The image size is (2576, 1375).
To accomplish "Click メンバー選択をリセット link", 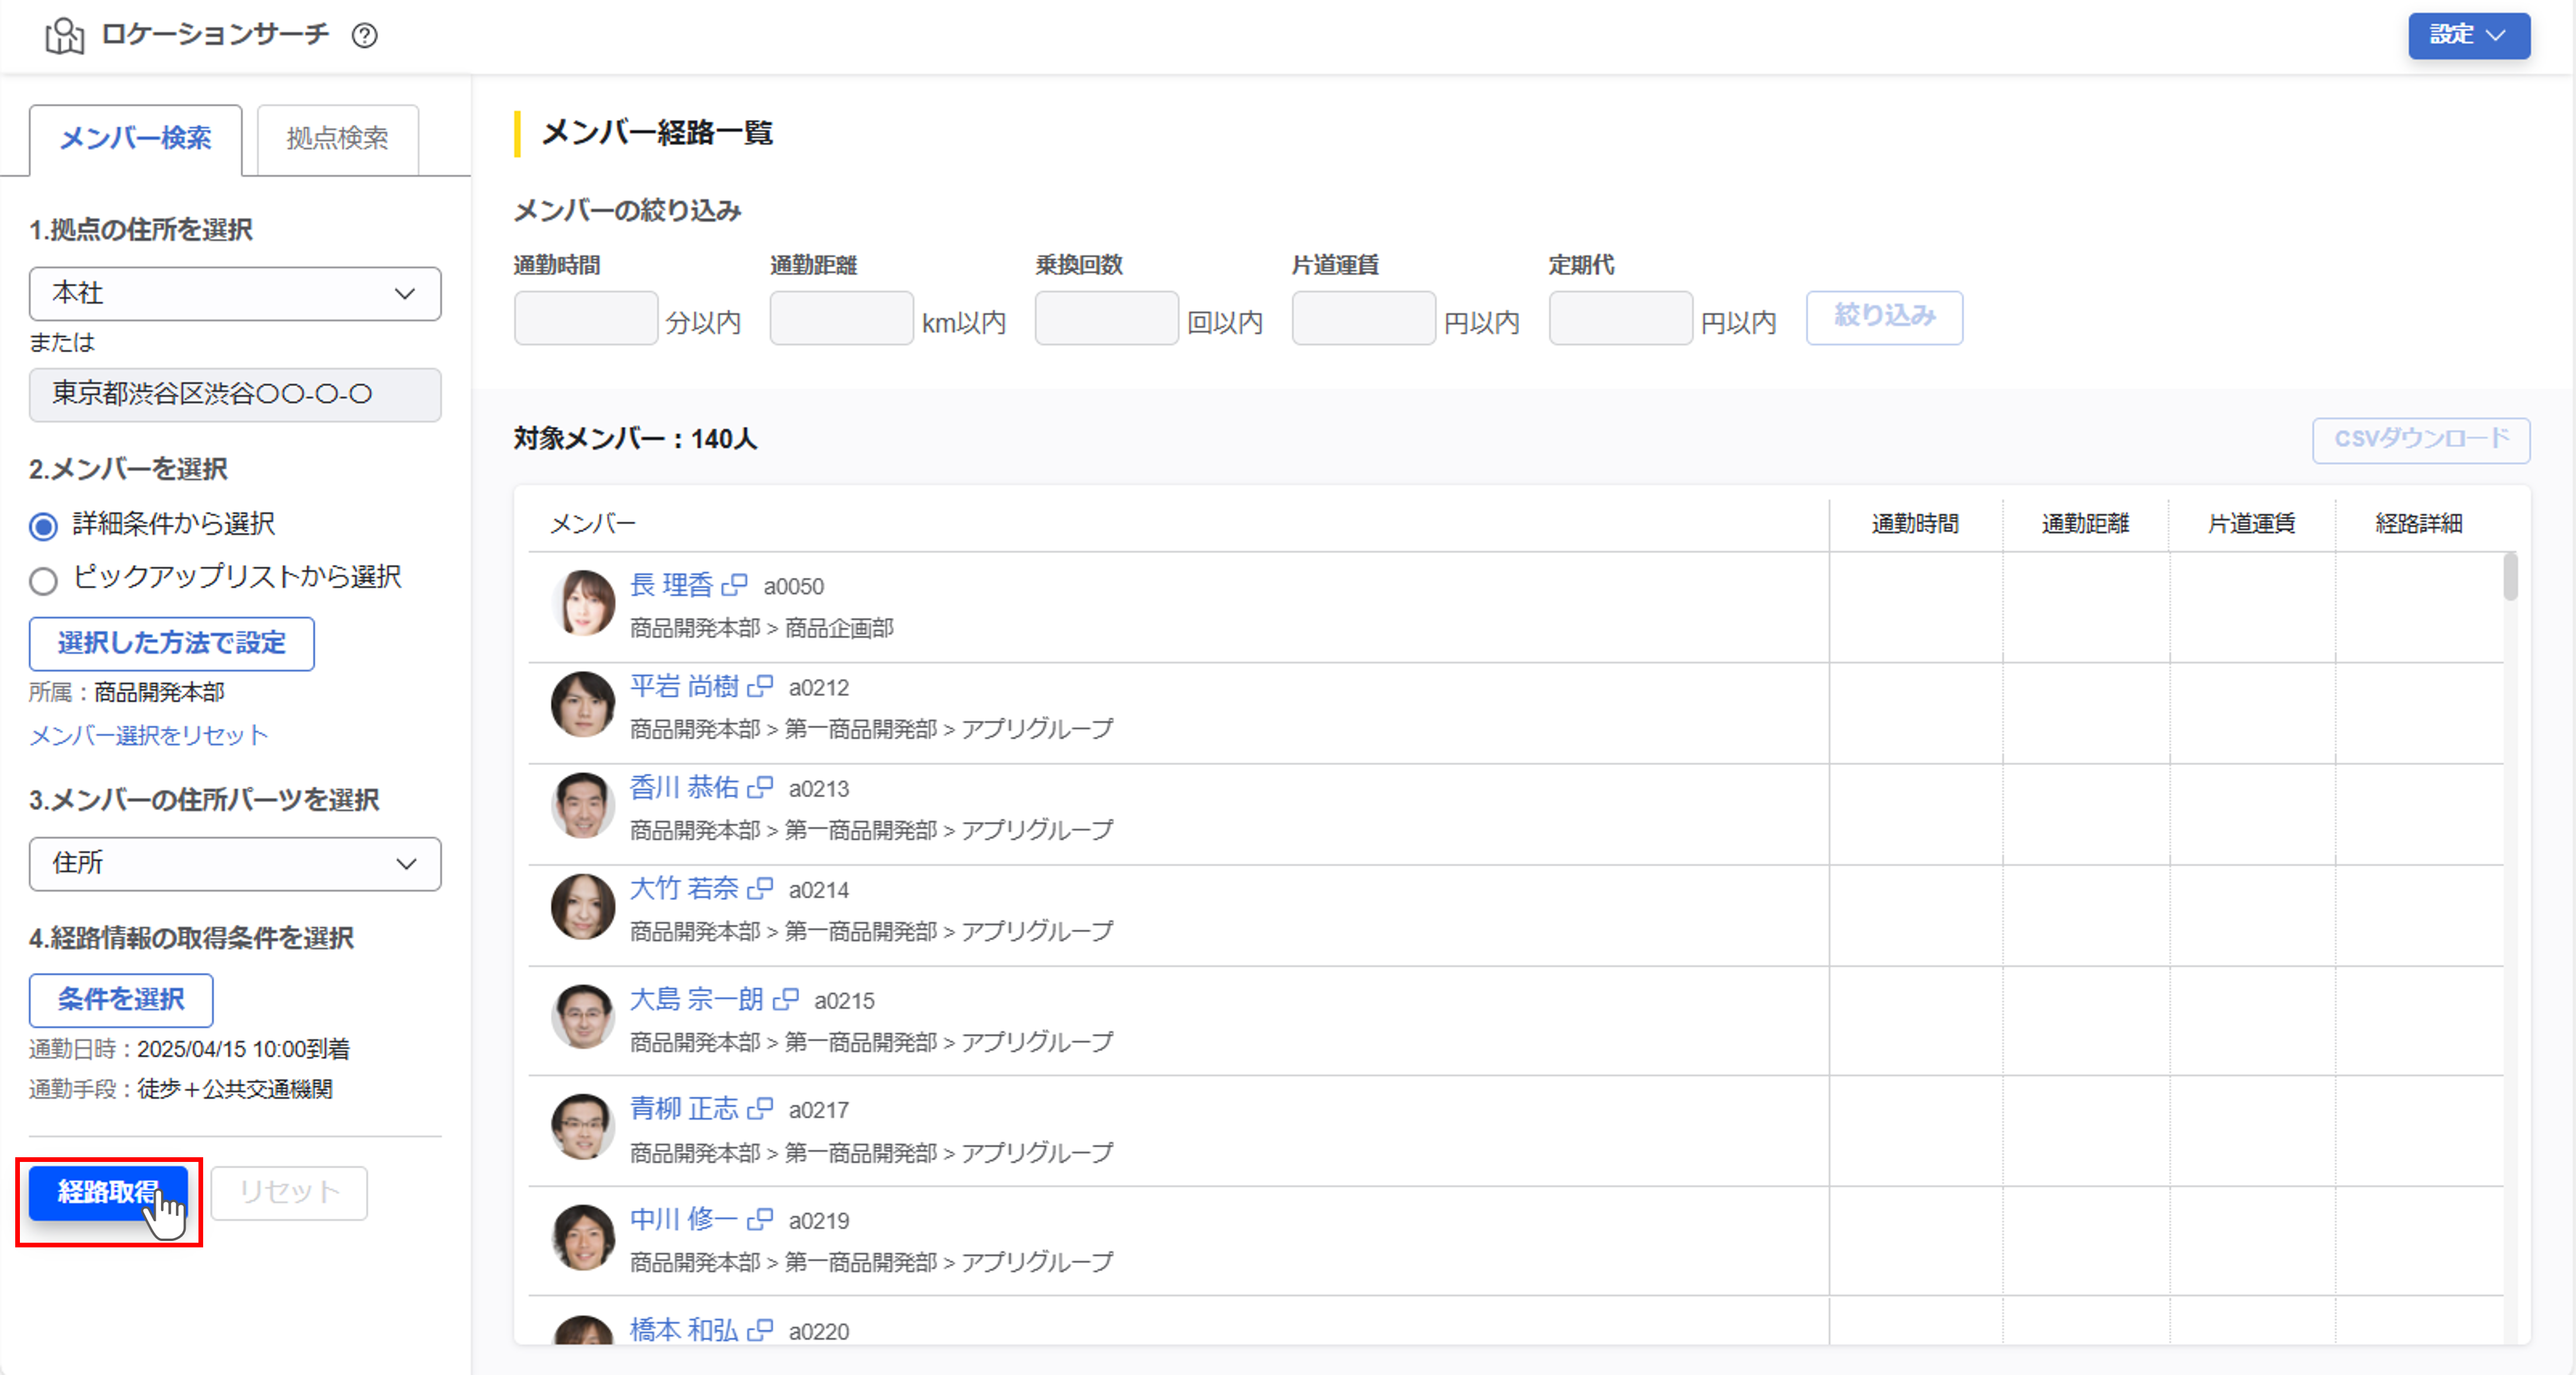I will coord(148,736).
